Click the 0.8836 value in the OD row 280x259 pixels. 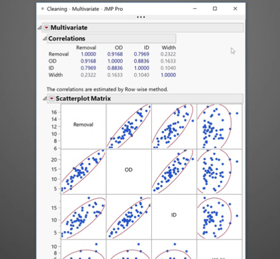(142, 61)
